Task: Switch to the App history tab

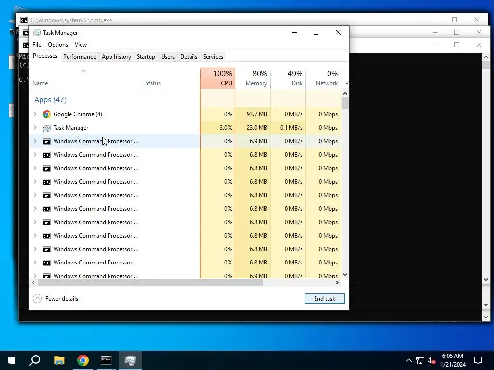Action: coord(116,57)
